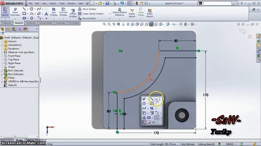The image size is (261, 146).
Task: Select the Line tool in the ribbon
Action: [x=24, y=9]
